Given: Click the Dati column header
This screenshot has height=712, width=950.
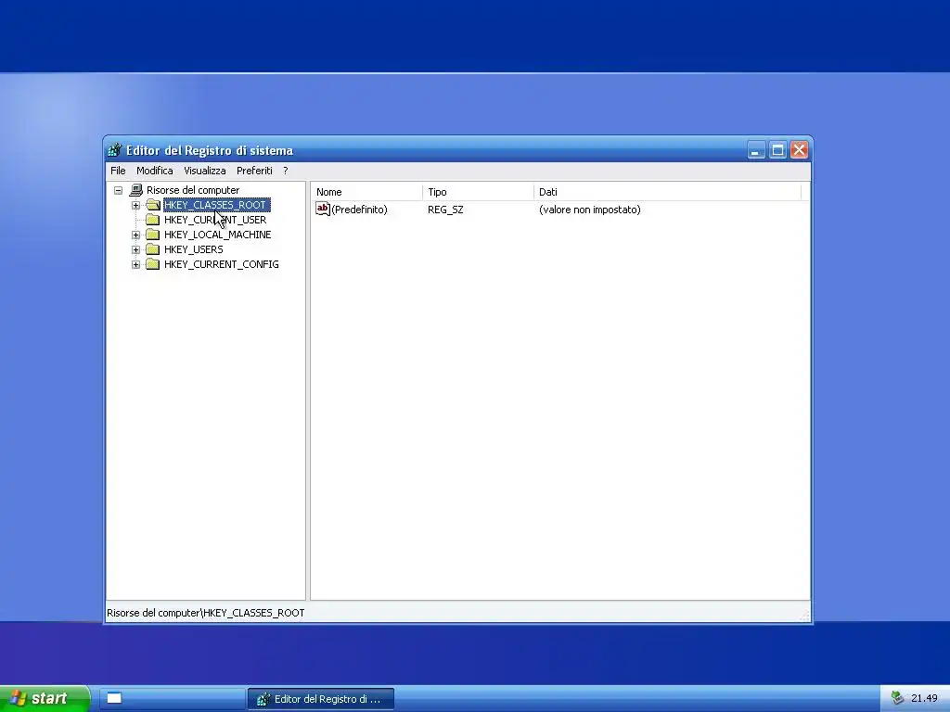Looking at the screenshot, I should pyautogui.click(x=668, y=192).
